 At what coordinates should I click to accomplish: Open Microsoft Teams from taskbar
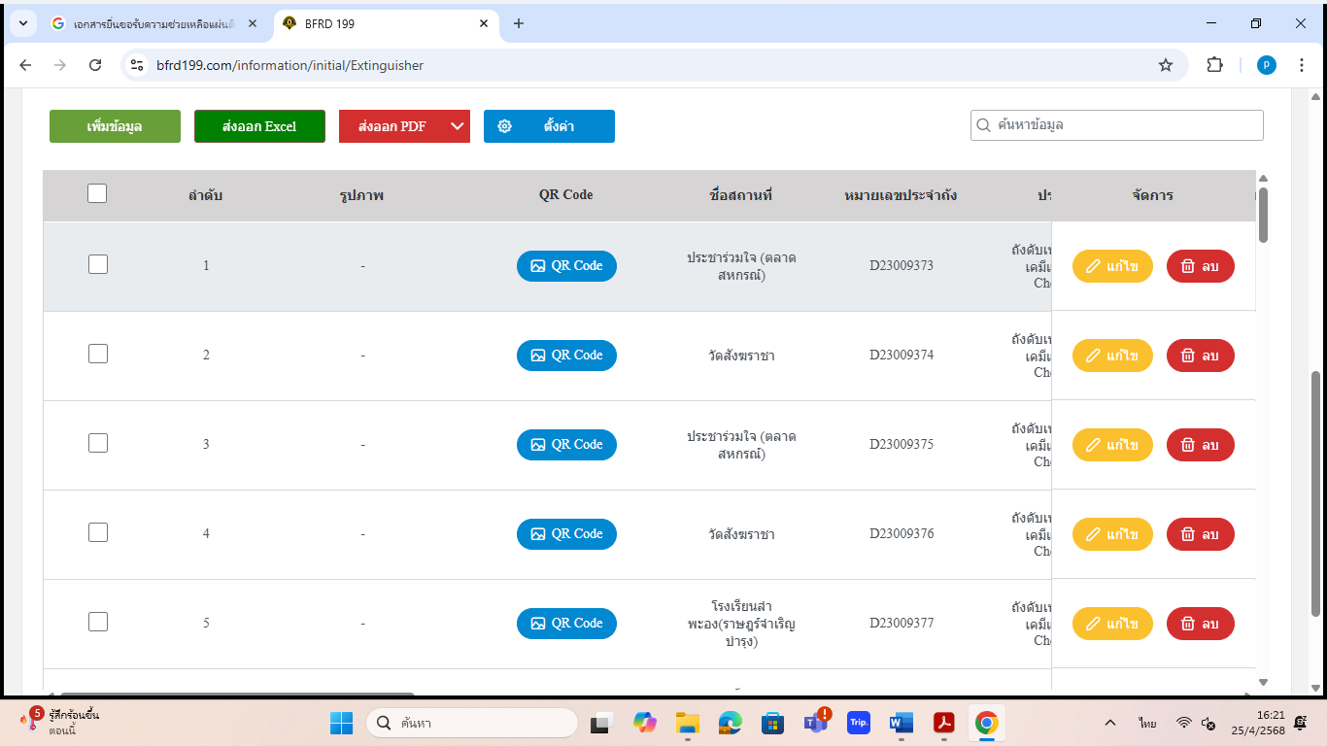(x=816, y=723)
